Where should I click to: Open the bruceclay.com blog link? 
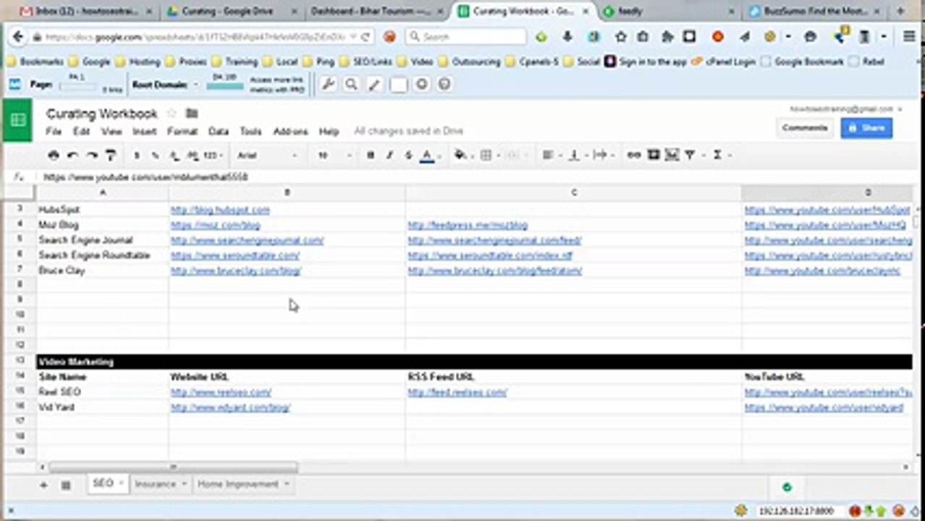[x=235, y=271]
